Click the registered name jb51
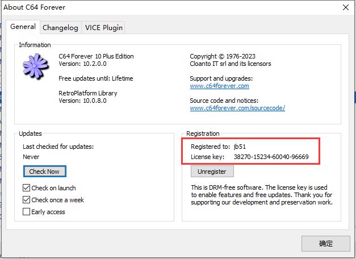The height and width of the screenshot is (259, 356). click(x=240, y=147)
